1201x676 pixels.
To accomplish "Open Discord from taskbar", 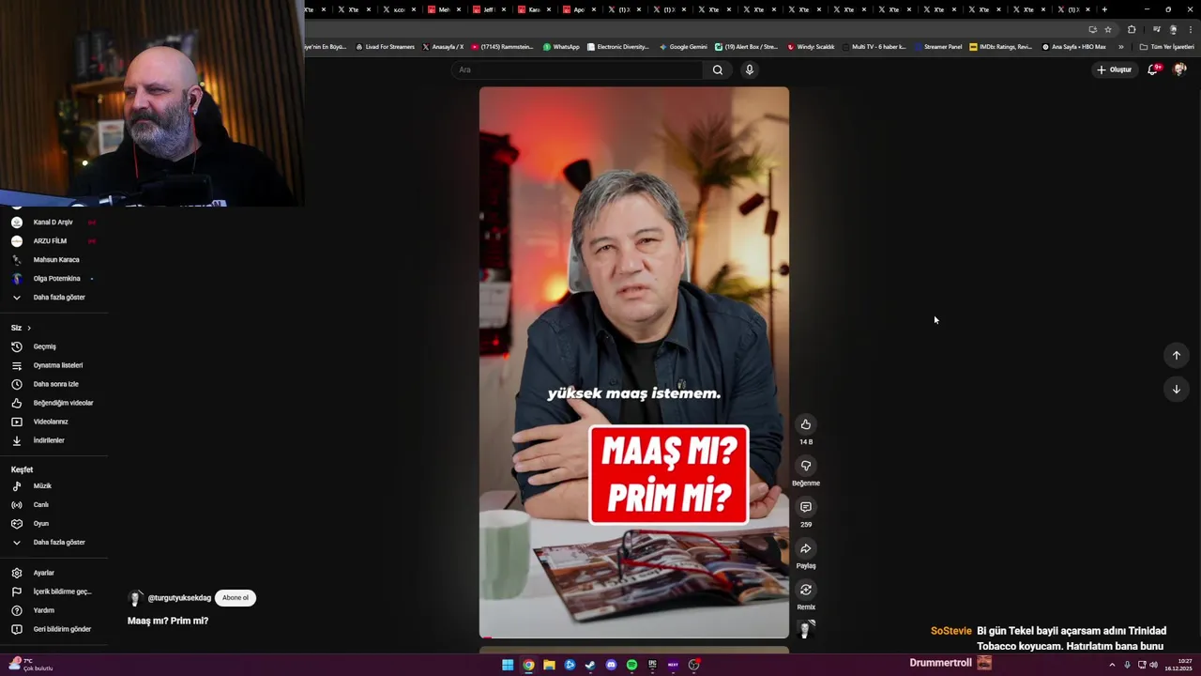I will coord(611,665).
